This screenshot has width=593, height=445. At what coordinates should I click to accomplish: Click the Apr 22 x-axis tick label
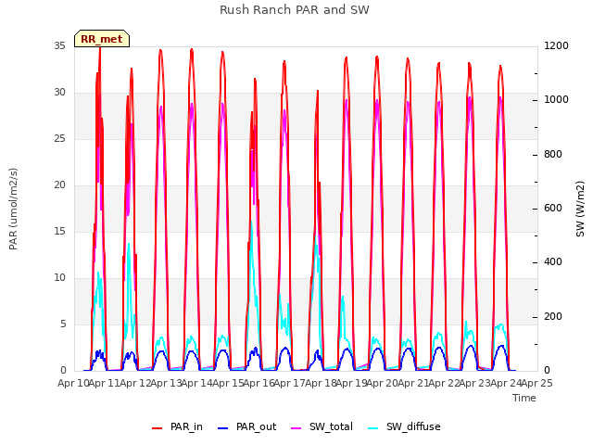(445, 383)
